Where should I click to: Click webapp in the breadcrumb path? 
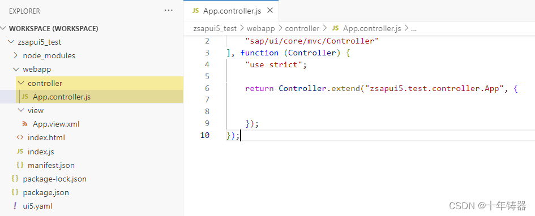(260, 29)
